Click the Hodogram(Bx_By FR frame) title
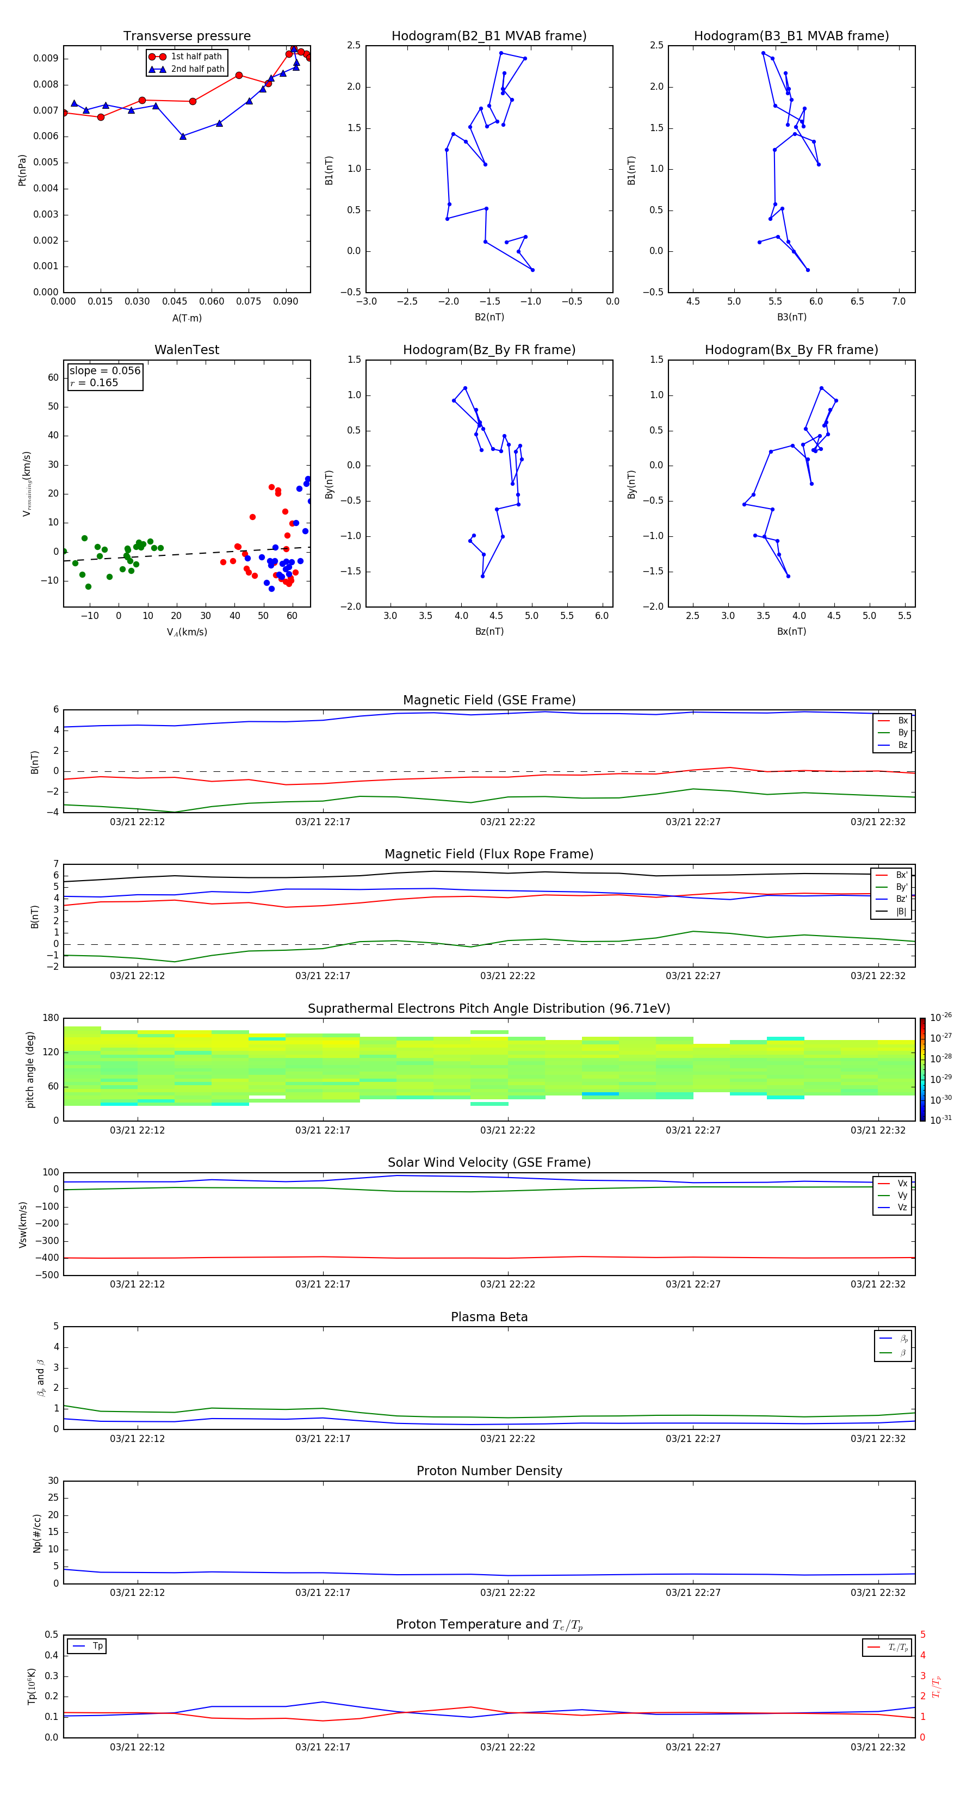Image resolution: width=979 pixels, height=1795 pixels. (x=791, y=350)
